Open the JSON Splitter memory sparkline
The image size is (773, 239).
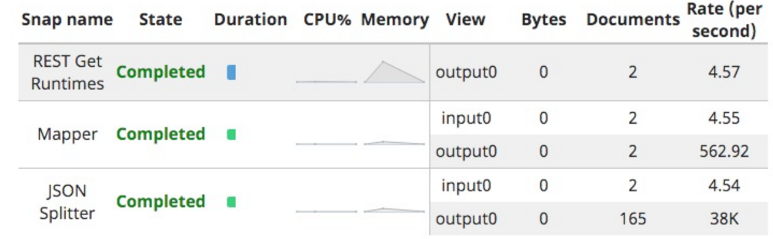[x=394, y=210]
